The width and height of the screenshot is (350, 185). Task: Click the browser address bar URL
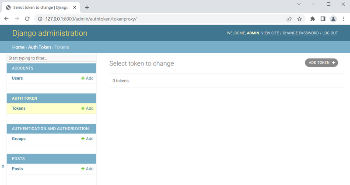pos(91,19)
